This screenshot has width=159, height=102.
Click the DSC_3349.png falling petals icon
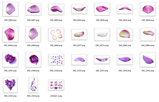[x=33, y=85]
